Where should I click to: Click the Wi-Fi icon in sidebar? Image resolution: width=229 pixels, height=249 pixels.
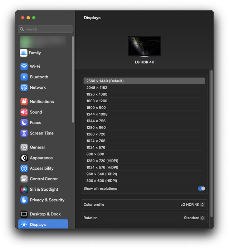[24, 67]
